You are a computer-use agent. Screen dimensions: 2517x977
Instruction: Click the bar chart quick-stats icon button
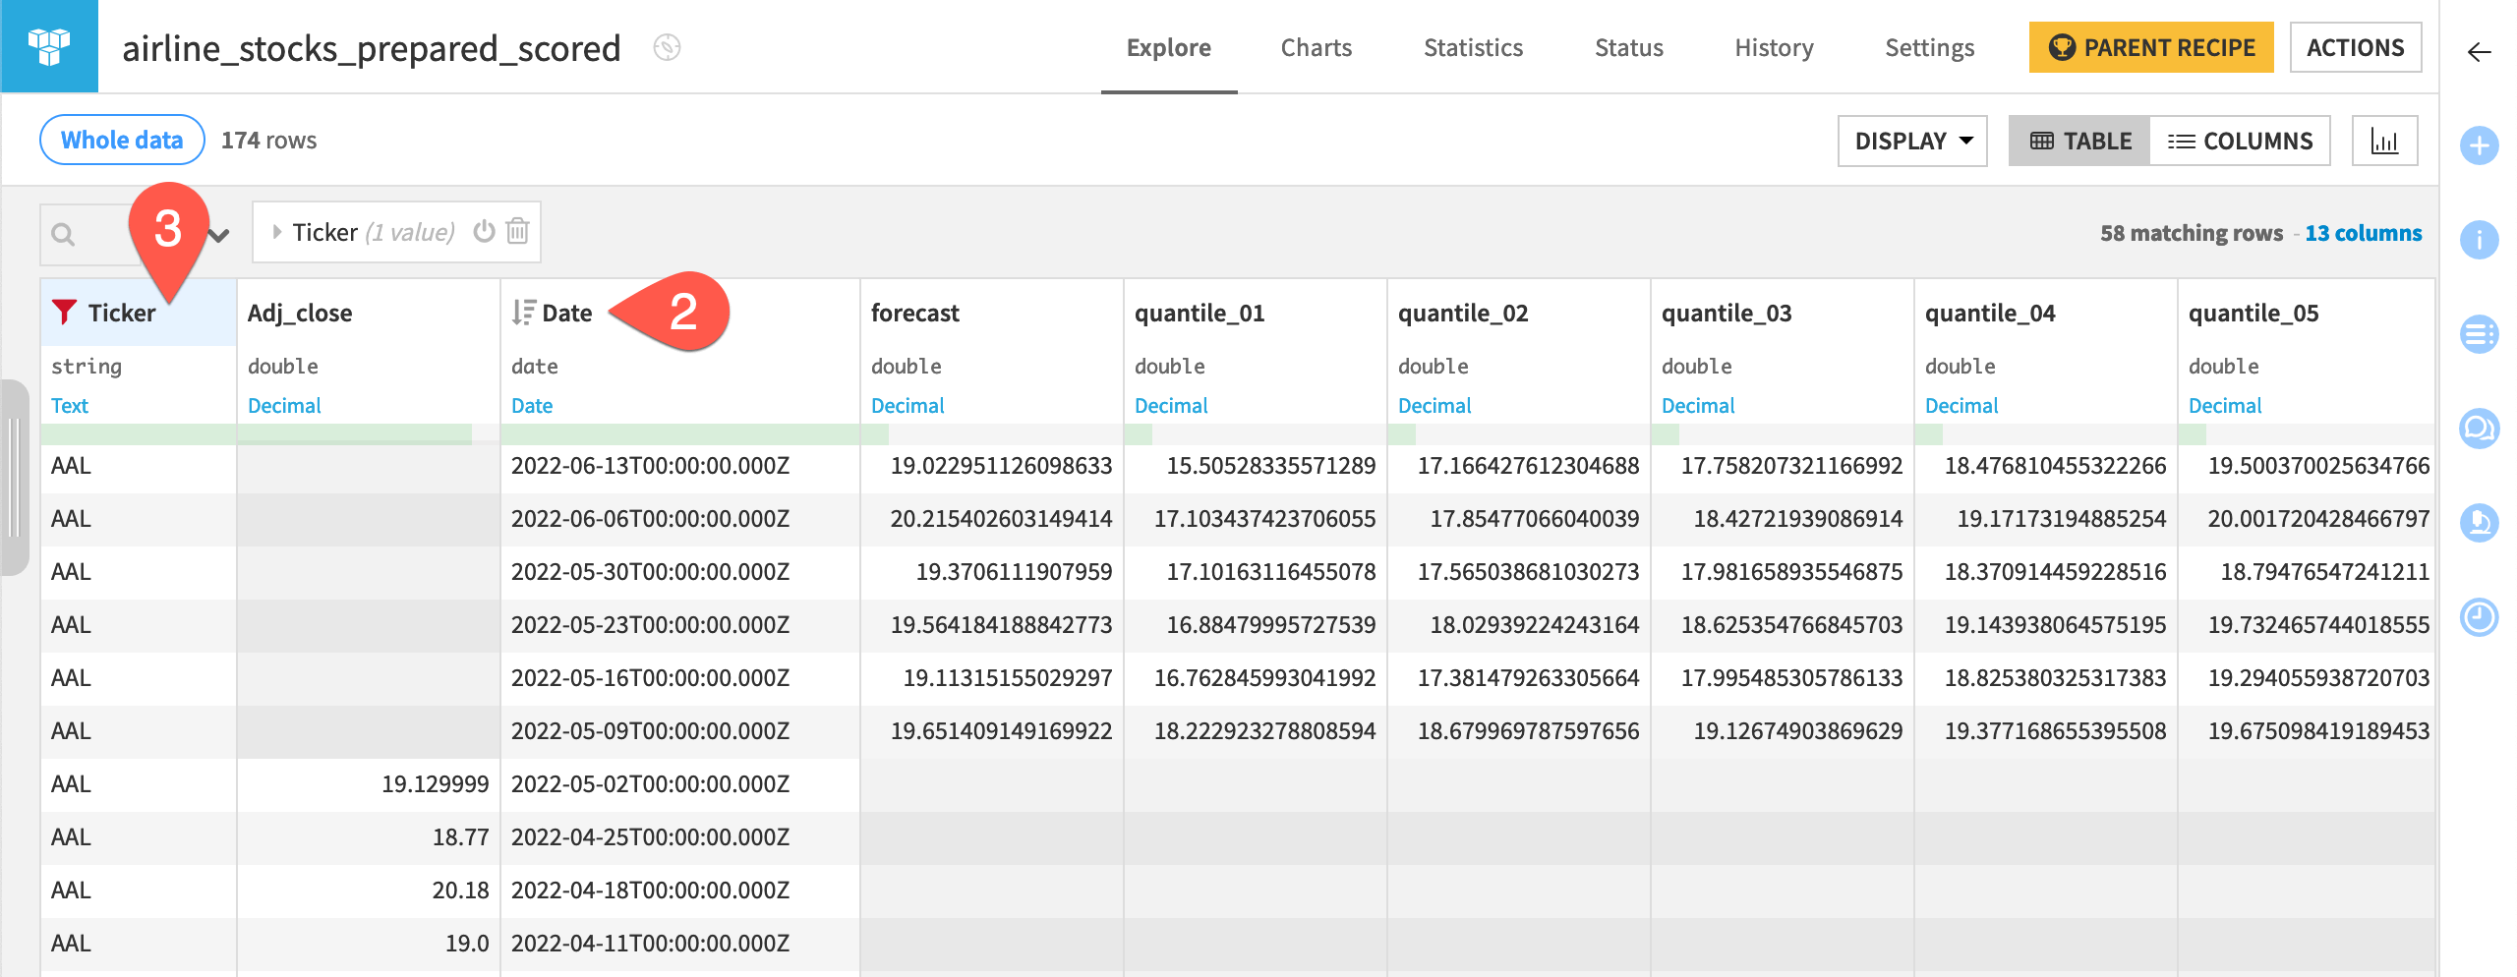pos(2384,141)
